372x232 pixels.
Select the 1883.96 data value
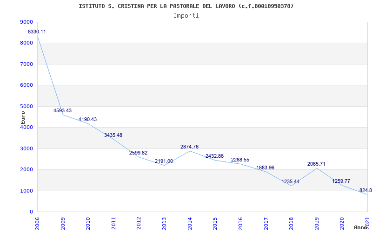(266, 168)
